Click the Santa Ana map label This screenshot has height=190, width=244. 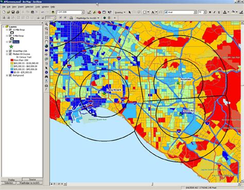click(189, 111)
